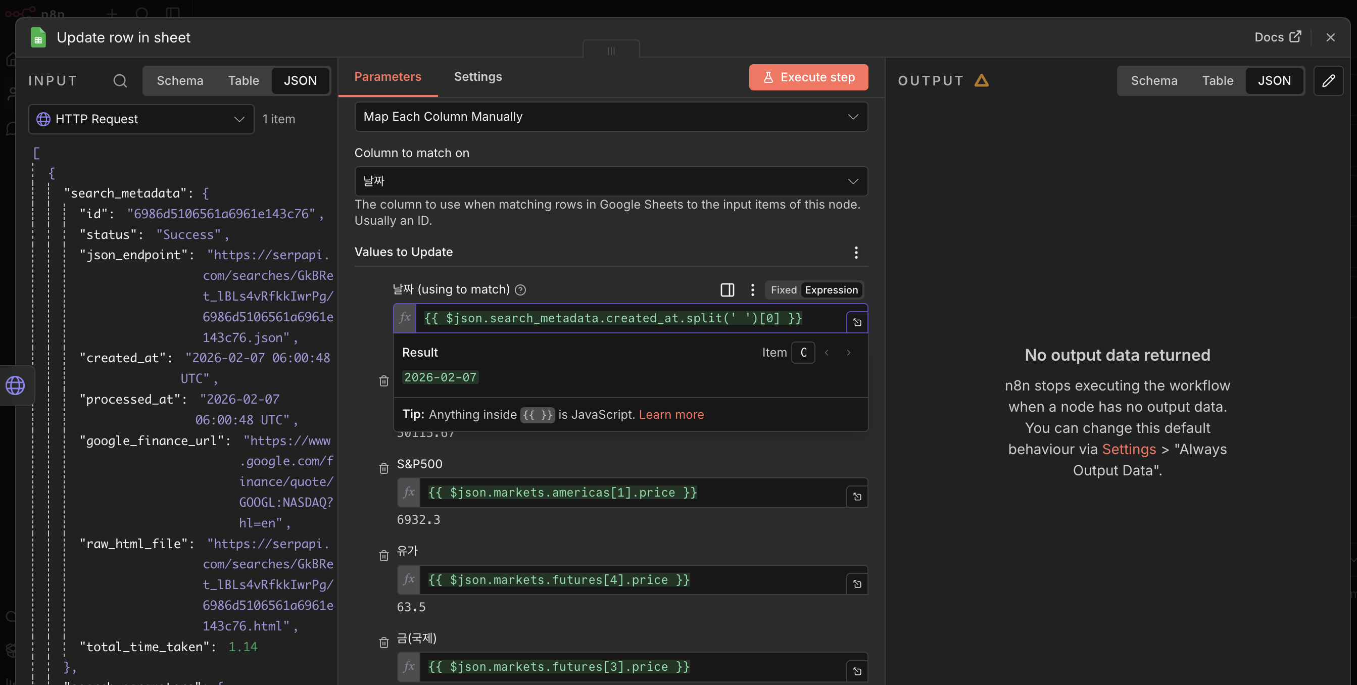Click the Execute step button
1357x685 pixels.
coord(808,77)
